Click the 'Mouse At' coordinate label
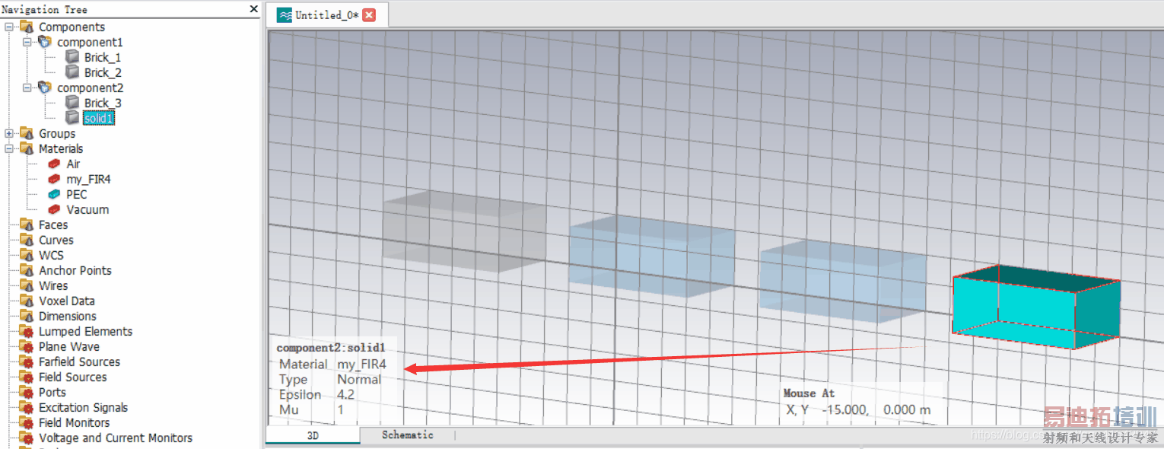Viewport: 1164px width, 449px height. click(x=809, y=393)
